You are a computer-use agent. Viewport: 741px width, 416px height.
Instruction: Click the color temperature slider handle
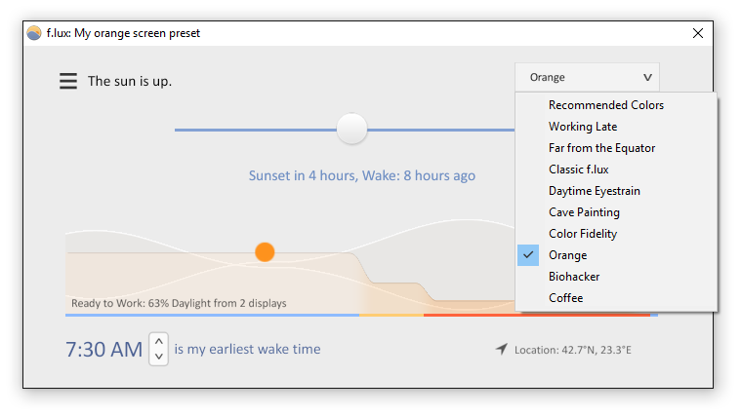(351, 129)
